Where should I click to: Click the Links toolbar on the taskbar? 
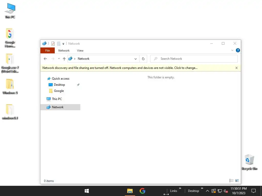(173, 191)
